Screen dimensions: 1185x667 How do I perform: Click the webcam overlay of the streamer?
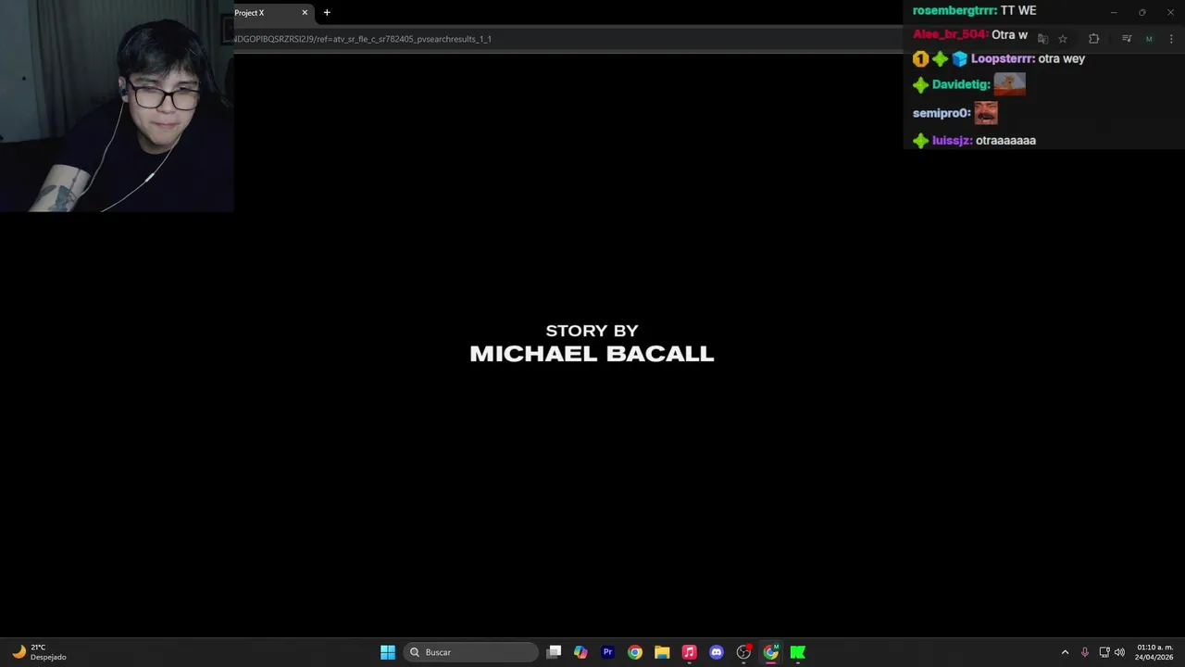[117, 106]
